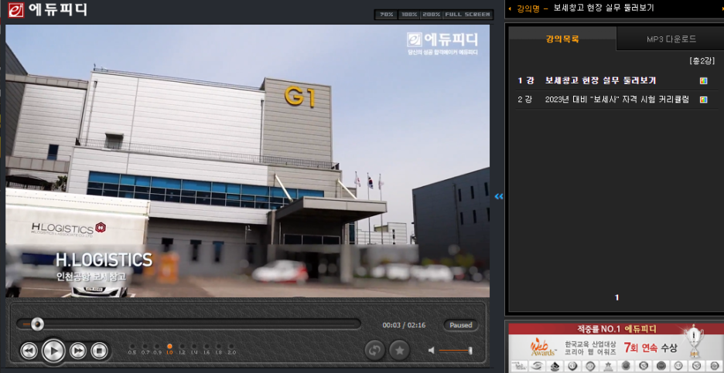Set playback speed to 1.8
Viewport: 724px width, 373px height.
[219, 348]
